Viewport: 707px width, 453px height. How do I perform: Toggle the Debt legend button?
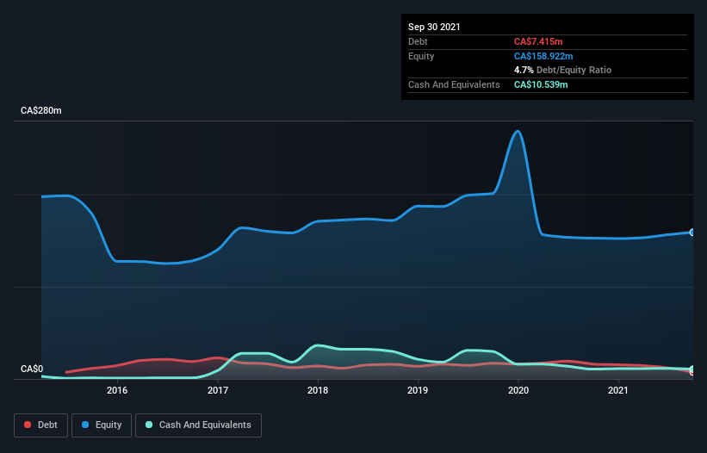(41, 425)
